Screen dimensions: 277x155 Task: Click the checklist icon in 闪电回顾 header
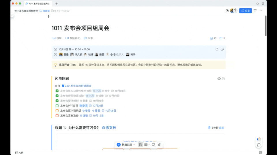tap(223, 79)
